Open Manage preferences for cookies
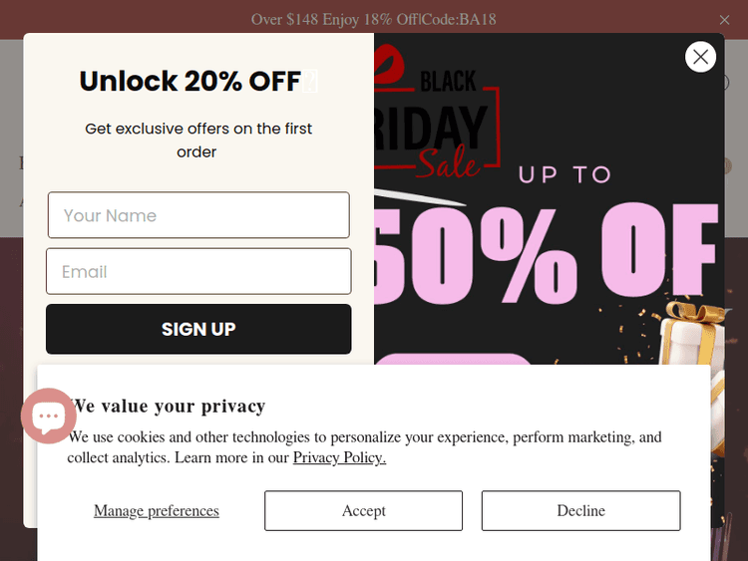748x561 pixels. [157, 510]
